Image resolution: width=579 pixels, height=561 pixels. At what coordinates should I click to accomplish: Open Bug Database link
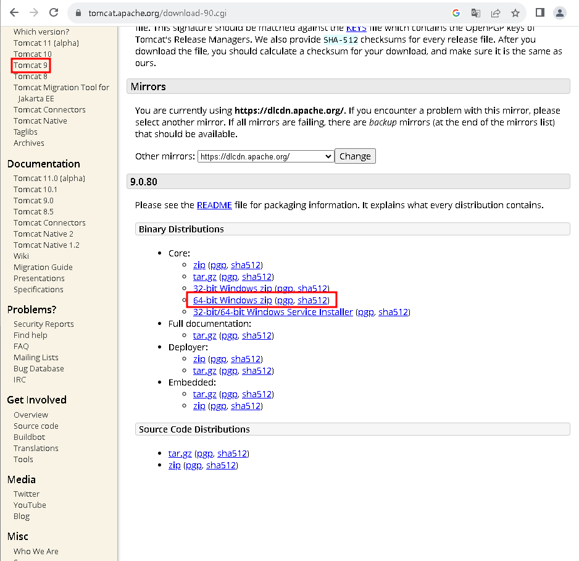coord(39,368)
